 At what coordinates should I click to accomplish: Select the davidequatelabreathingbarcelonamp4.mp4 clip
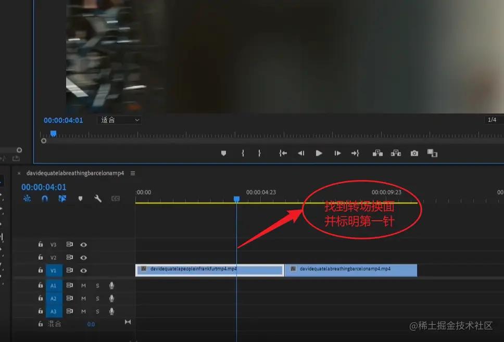pos(351,270)
